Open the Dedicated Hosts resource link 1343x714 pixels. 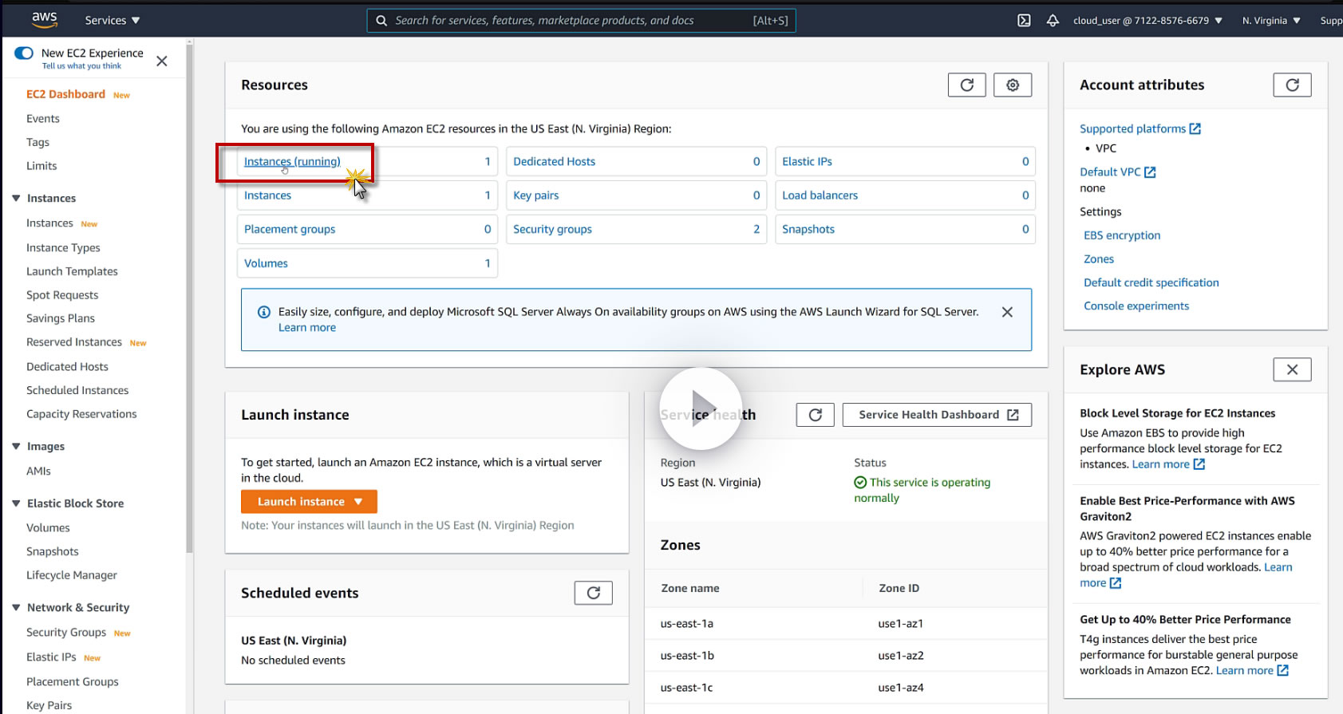tap(554, 162)
